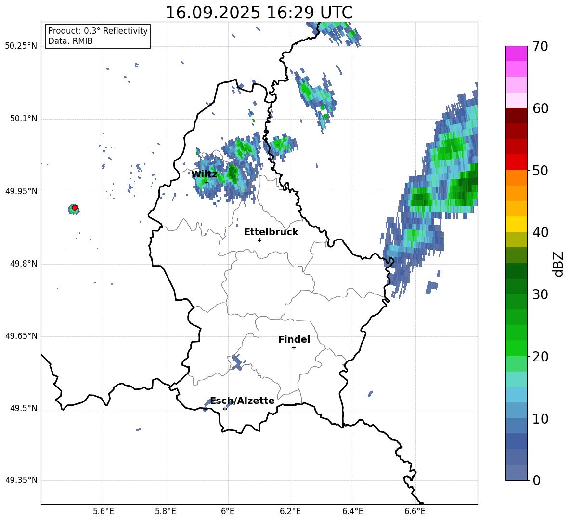The width and height of the screenshot is (570, 521).
Task: Click the Findel location cross marker
Action: click(x=294, y=348)
